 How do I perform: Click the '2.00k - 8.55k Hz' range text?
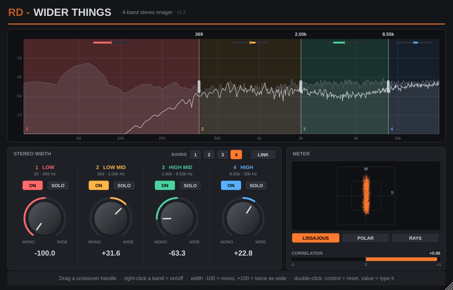point(177,174)
